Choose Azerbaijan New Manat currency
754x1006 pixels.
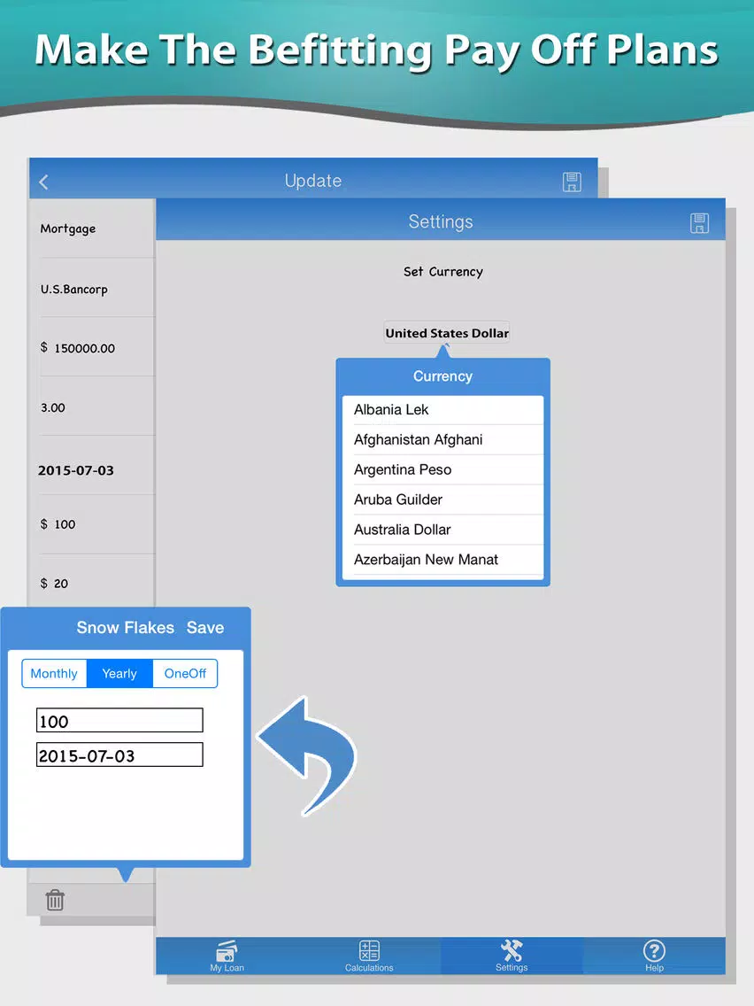click(x=443, y=560)
